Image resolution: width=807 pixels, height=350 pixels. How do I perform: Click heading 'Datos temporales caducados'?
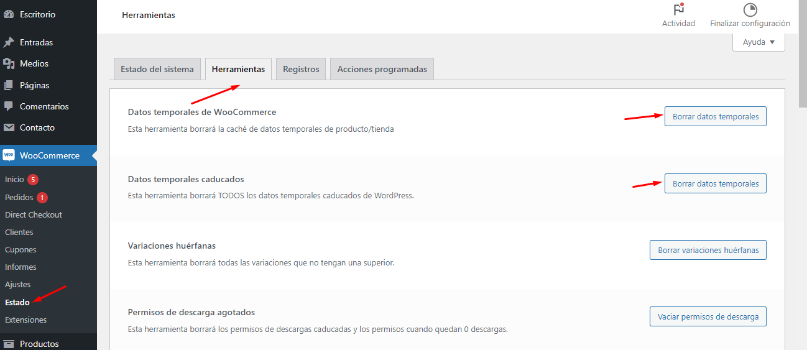[186, 179]
